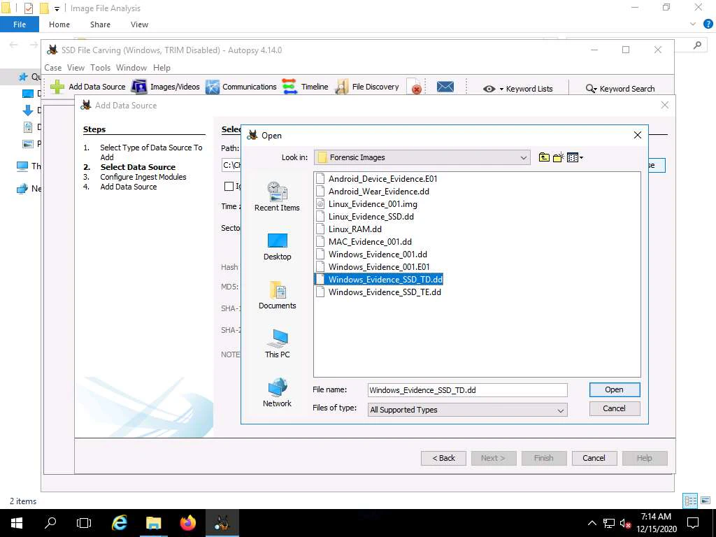Open Firefox from taskbar

click(x=187, y=523)
